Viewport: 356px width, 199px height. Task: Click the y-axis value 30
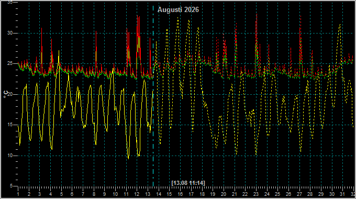(10, 33)
